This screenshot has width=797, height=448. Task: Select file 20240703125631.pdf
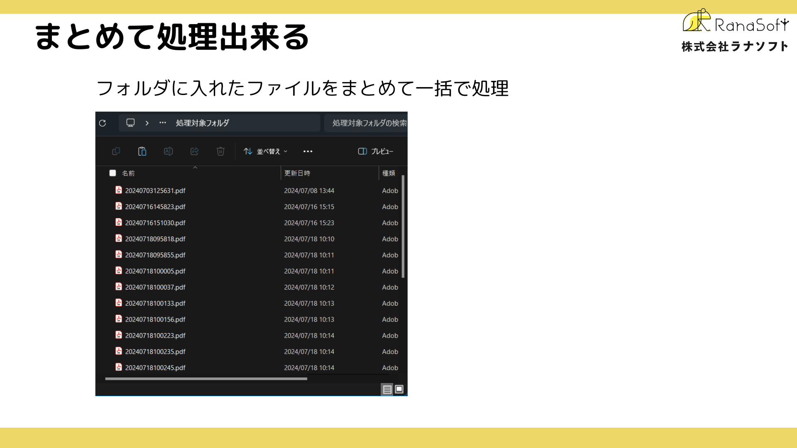(155, 191)
